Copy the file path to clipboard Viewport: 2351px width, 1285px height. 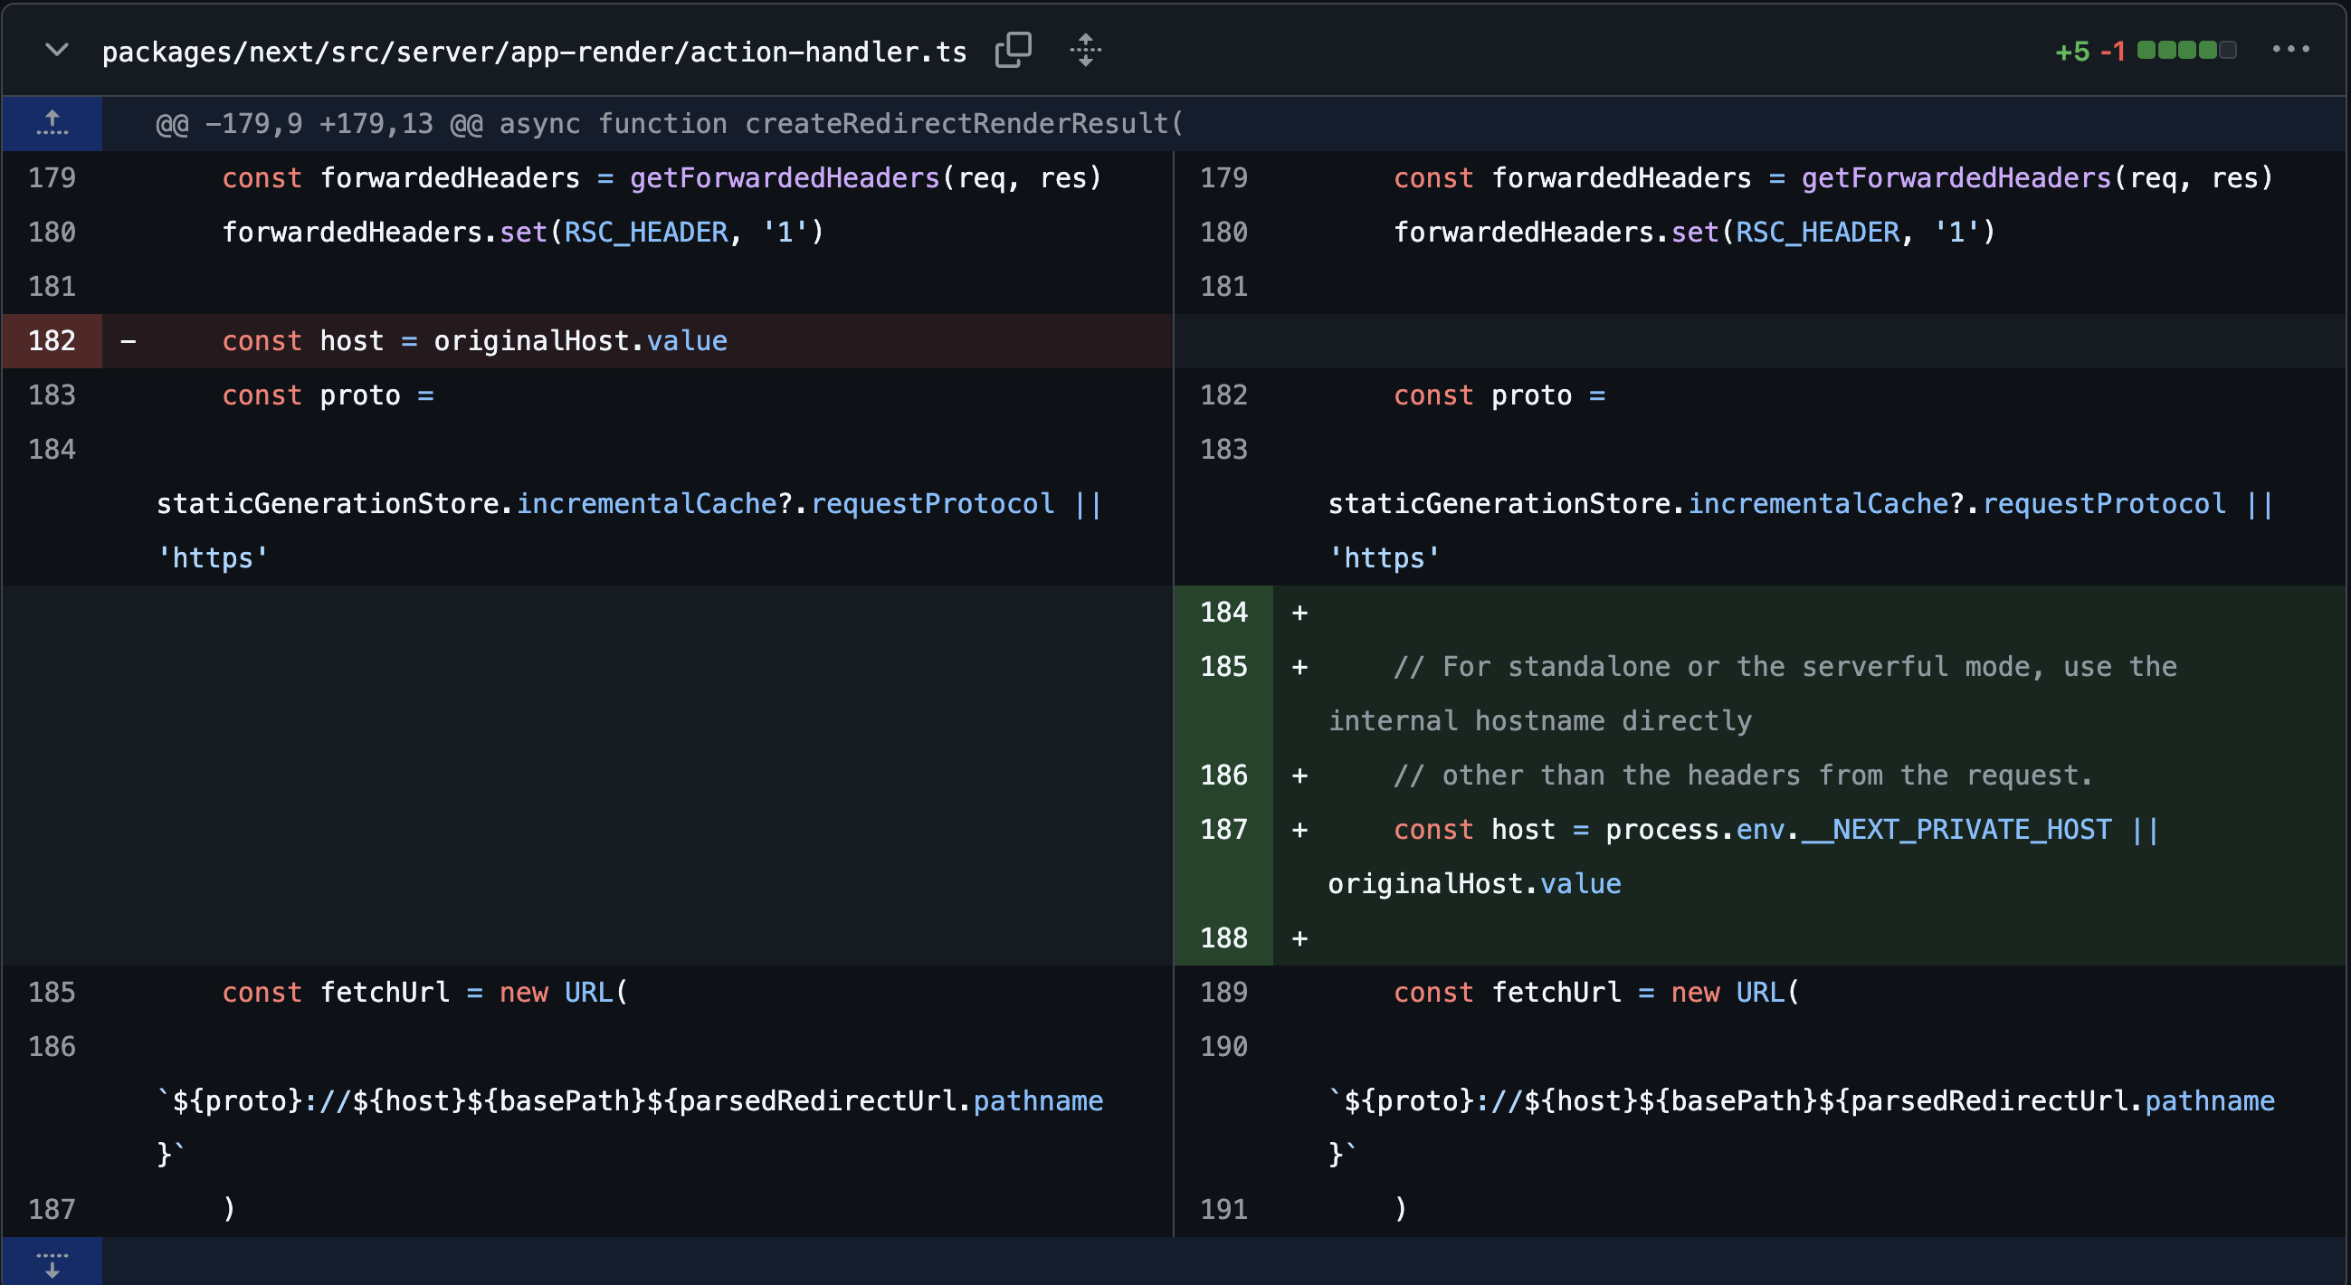(1013, 50)
